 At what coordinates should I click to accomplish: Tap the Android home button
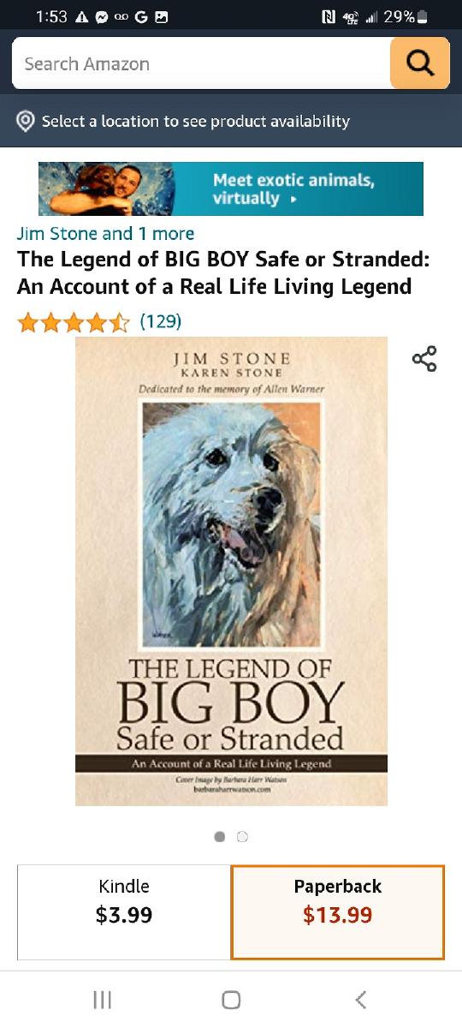coord(231,999)
